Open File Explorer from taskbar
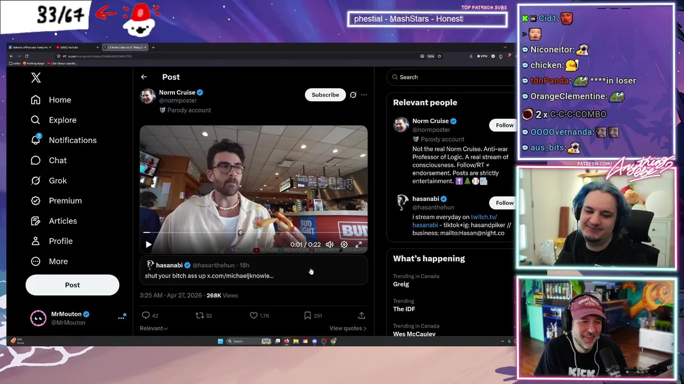Viewport: 684px width, 384px height. coord(296,341)
